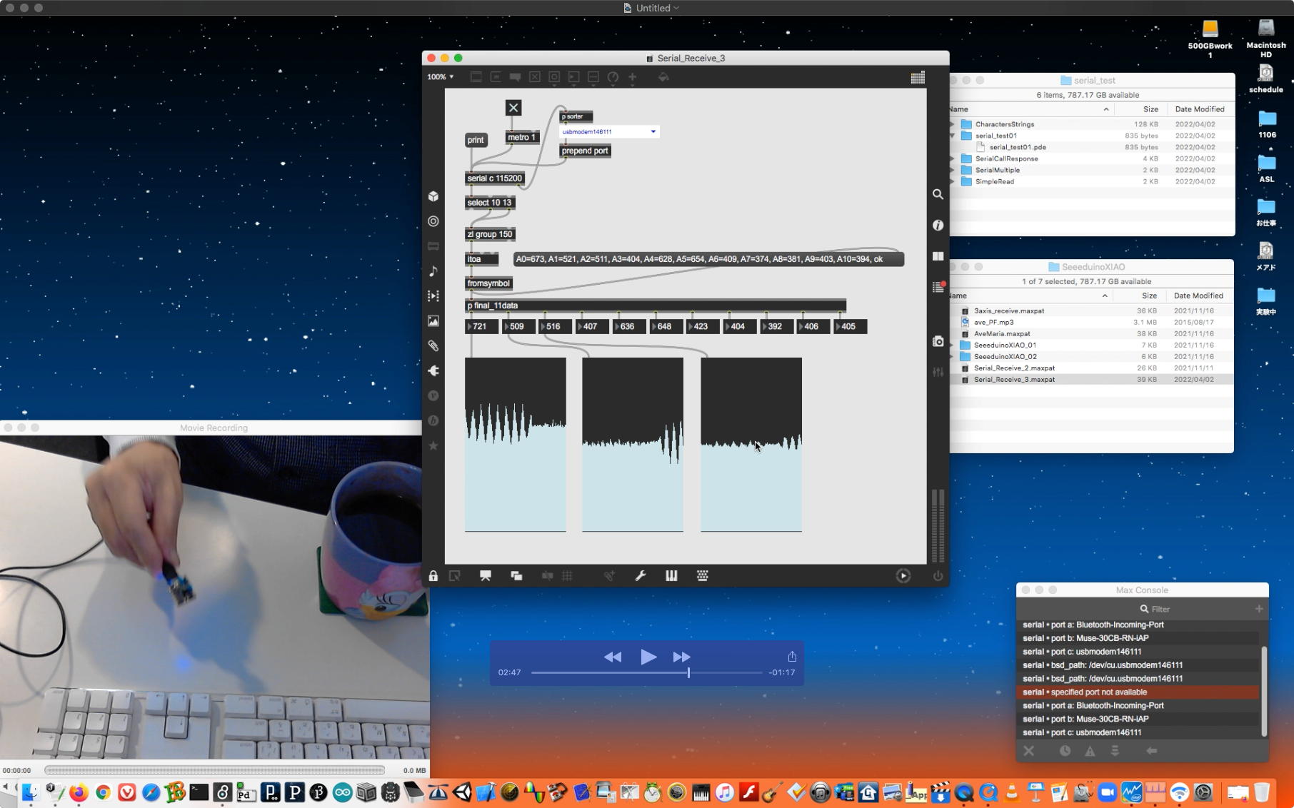1294x808 pixels.
Task: Clear the Max Console with the X icon
Action: pos(1028,751)
